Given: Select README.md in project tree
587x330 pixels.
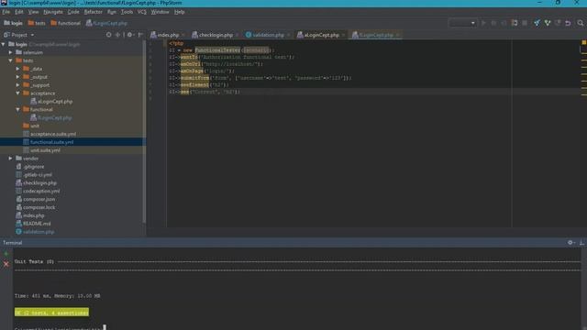Looking at the screenshot, I should (33, 224).
